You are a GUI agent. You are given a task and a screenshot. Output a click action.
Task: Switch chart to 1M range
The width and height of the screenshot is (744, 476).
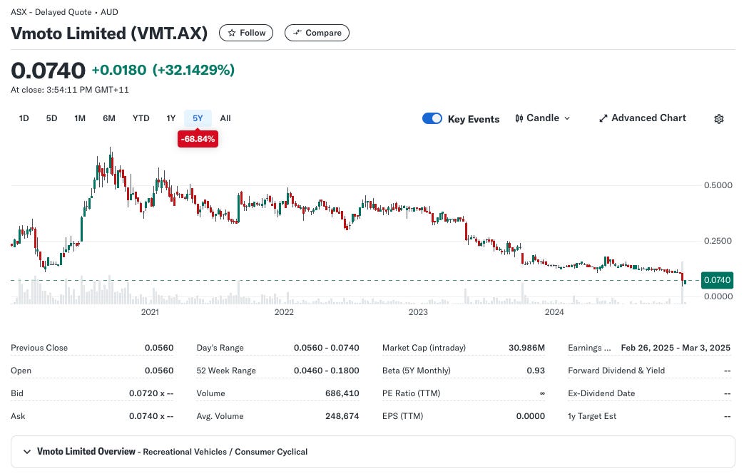tap(80, 118)
